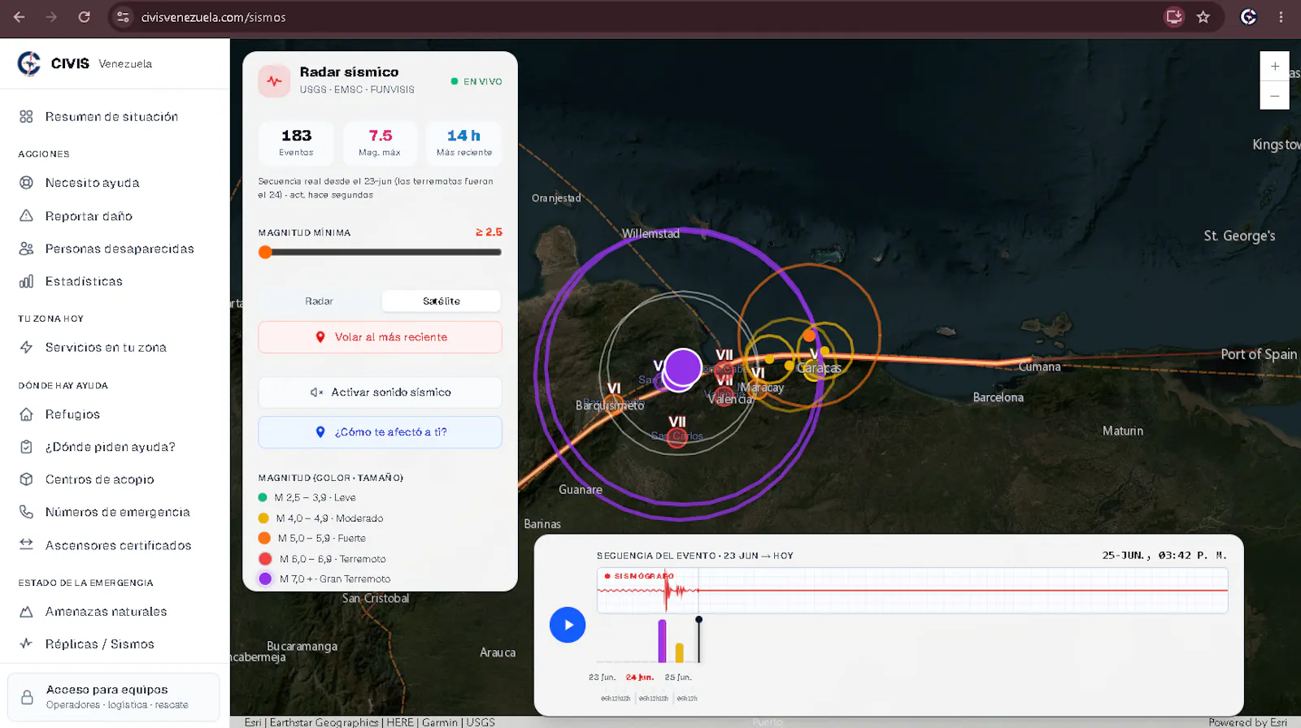Click the CIVIS logo icon
The height and width of the screenshot is (728, 1301).
(x=29, y=63)
